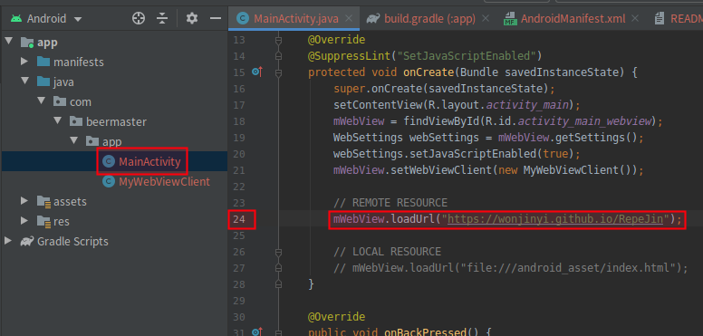Viewport: 703px width, 336px height.
Task: Click override gutter icon on line 31
Action: coord(257,332)
